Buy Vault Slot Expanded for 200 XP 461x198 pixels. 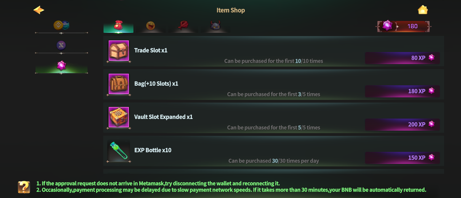(402, 125)
